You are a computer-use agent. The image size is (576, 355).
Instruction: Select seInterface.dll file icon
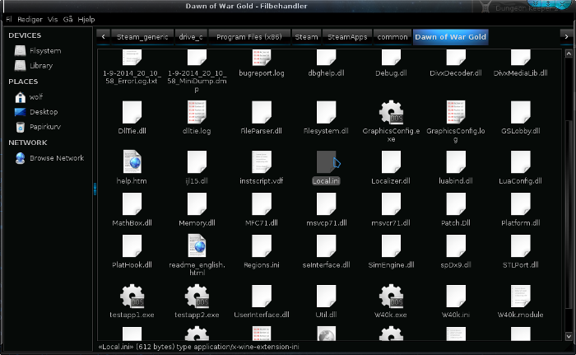click(326, 245)
